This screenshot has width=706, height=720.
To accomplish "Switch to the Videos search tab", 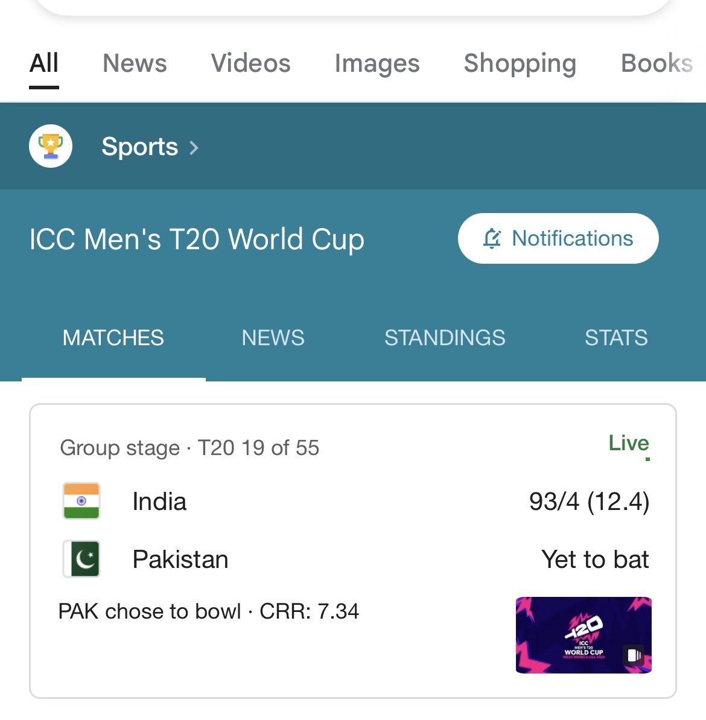I will 250,63.
